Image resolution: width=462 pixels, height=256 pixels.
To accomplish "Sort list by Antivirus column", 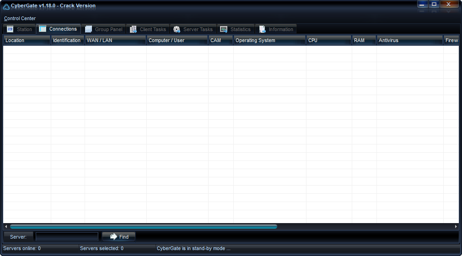I will [409, 40].
